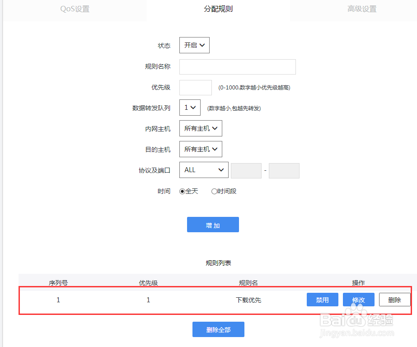The image size is (417, 347).
Task: Click the end port input field
Action: pos(284,171)
